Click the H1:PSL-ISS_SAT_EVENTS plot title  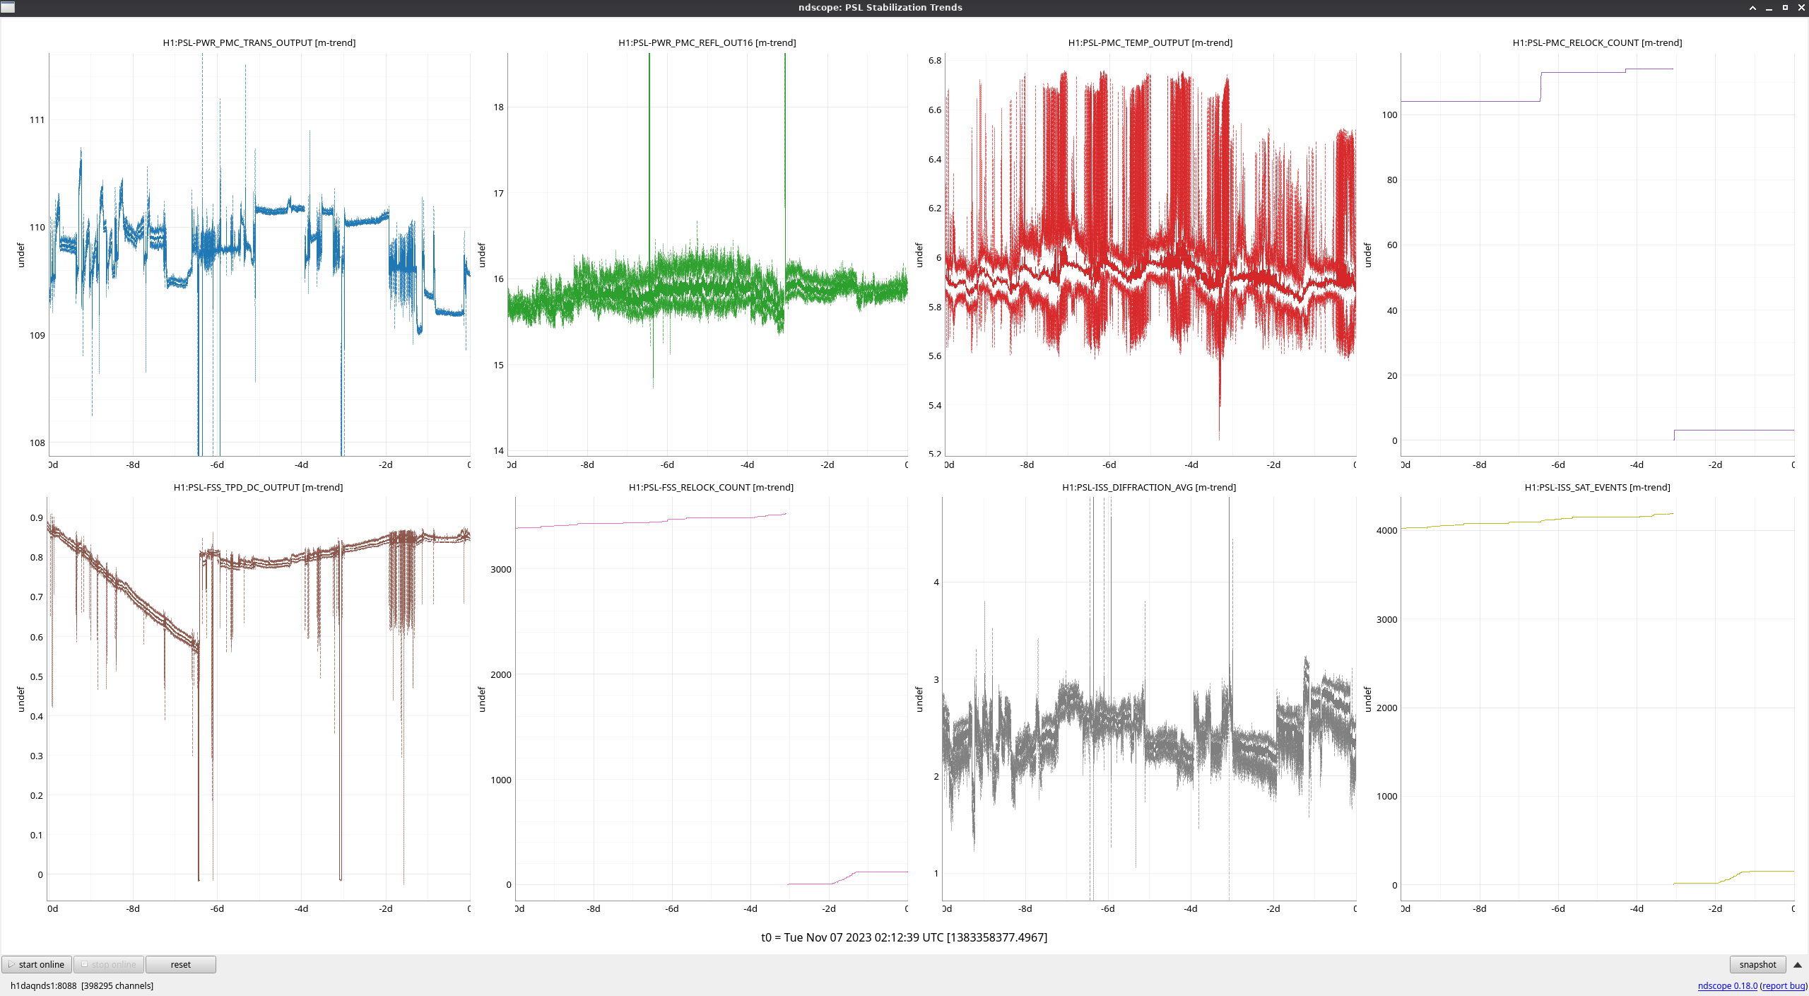click(x=1596, y=487)
